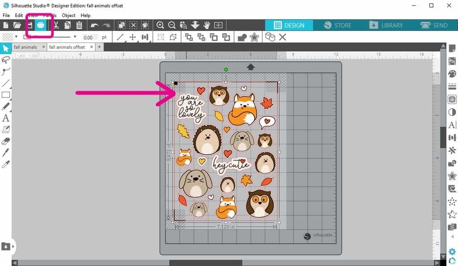Viewport: 458px width, 266px height.
Task: Select the Text tool in the left toolbar
Action: pos(6,118)
